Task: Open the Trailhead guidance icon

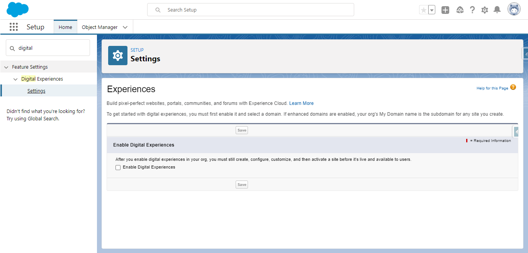Action: click(460, 10)
